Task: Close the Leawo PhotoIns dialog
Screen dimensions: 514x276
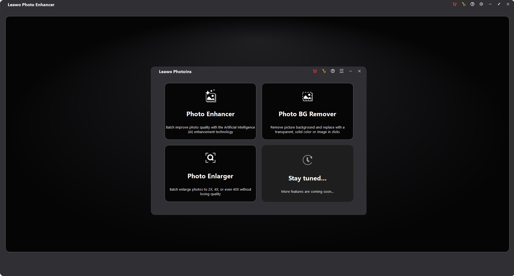Action: click(x=359, y=71)
